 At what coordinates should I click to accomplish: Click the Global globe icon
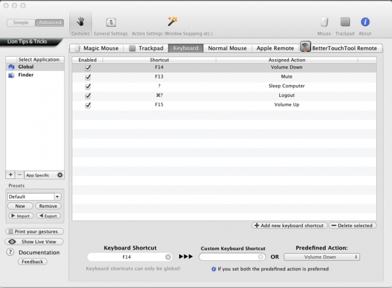point(11,67)
